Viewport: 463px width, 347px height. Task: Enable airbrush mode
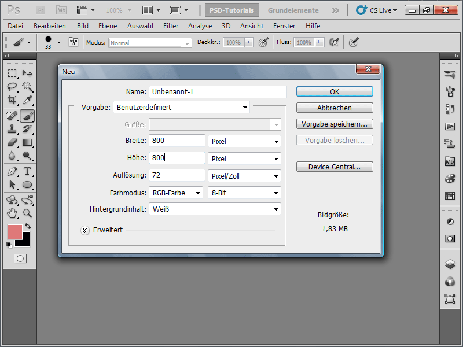[335, 42]
